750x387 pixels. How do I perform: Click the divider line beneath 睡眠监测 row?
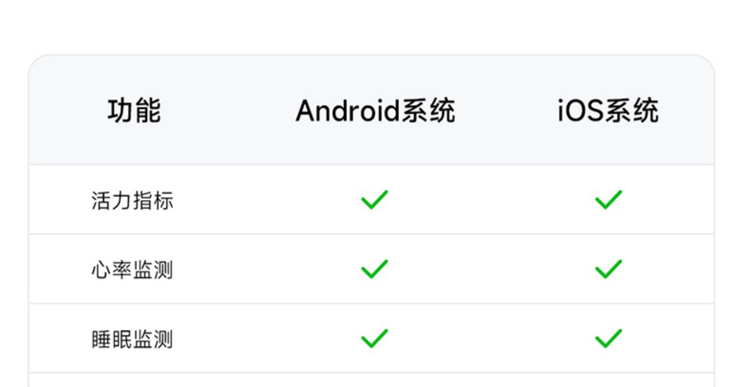(x=371, y=372)
